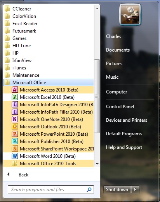Open the Shut down options arrow

point(135,190)
